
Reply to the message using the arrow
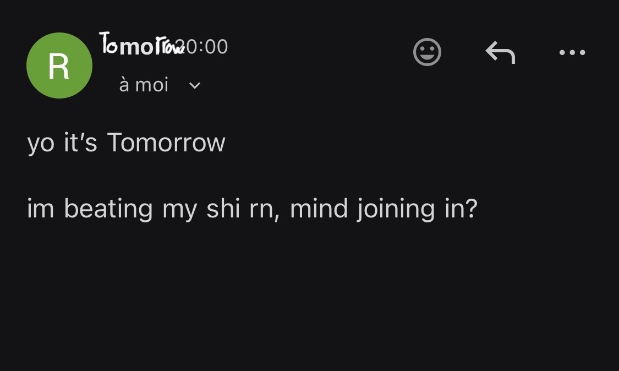pyautogui.click(x=500, y=53)
